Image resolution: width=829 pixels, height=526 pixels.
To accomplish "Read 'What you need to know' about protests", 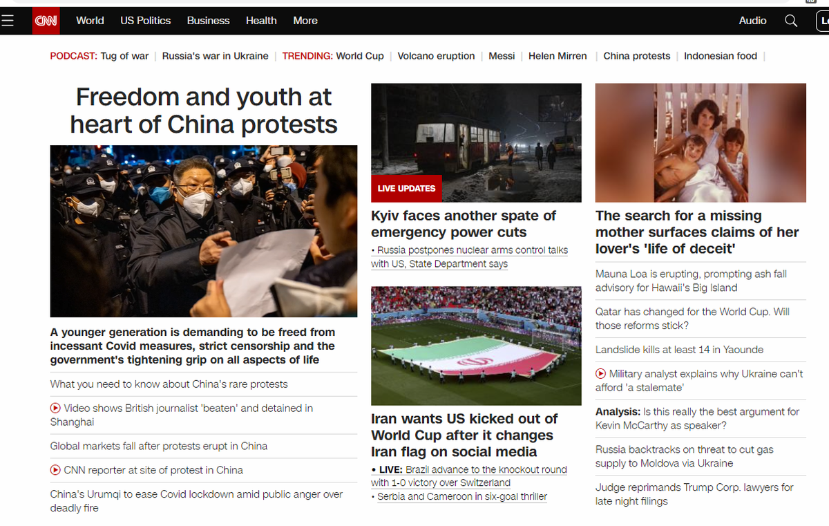I will [169, 384].
